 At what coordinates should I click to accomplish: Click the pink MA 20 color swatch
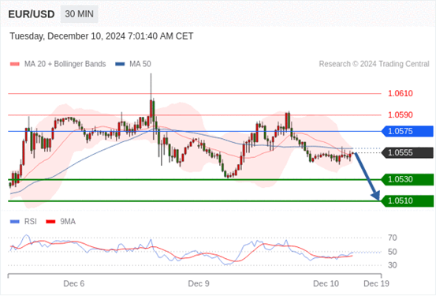(15, 64)
